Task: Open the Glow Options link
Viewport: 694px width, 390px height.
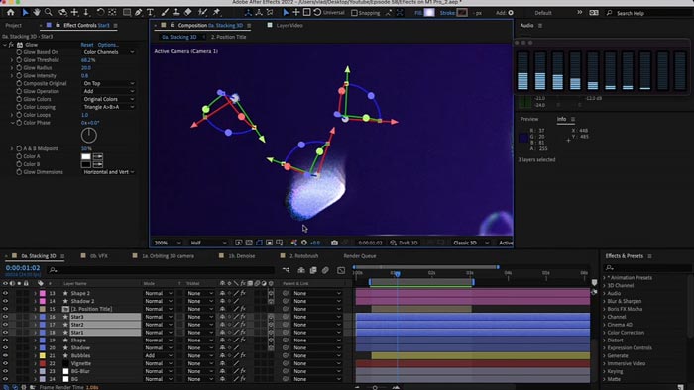Action: coord(108,45)
